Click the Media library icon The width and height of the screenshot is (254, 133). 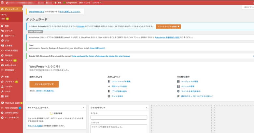(x=2, y=31)
